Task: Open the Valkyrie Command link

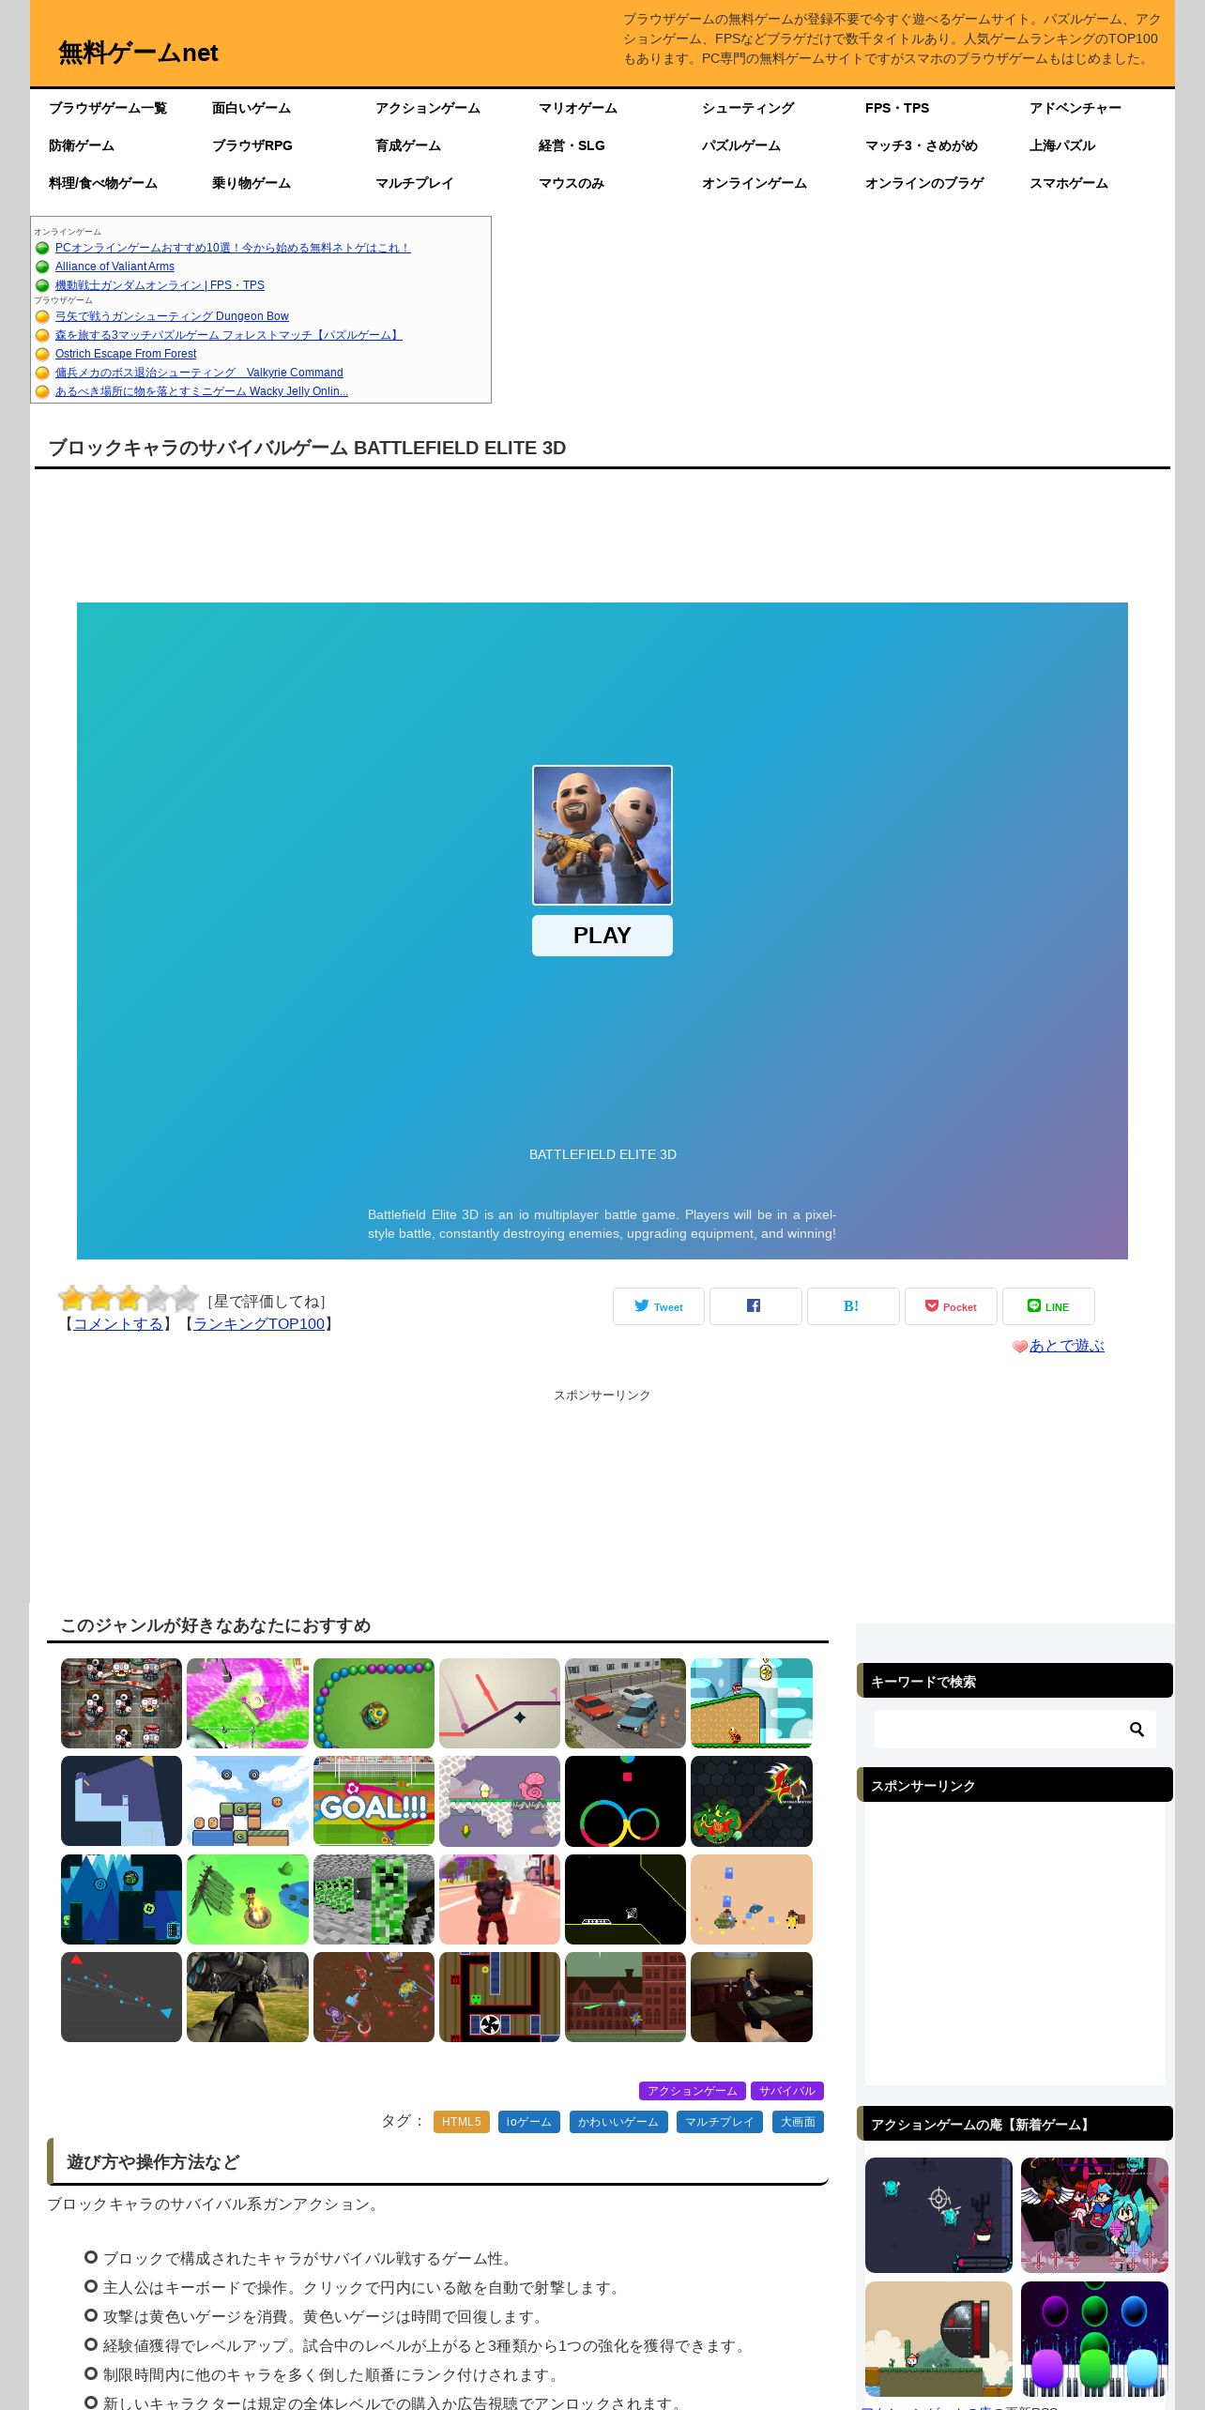Action: click(199, 373)
